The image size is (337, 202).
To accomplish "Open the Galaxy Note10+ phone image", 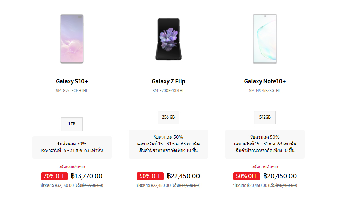I will [265, 39].
